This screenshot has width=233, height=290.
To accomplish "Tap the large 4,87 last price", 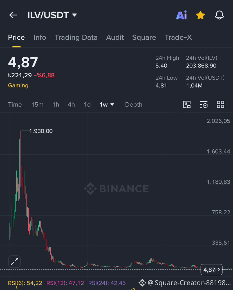I will 23,62.
